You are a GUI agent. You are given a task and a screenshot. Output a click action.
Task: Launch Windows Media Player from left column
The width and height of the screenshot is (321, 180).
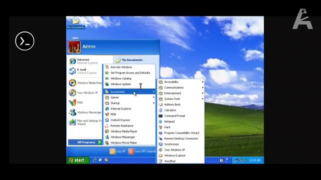coord(85,83)
